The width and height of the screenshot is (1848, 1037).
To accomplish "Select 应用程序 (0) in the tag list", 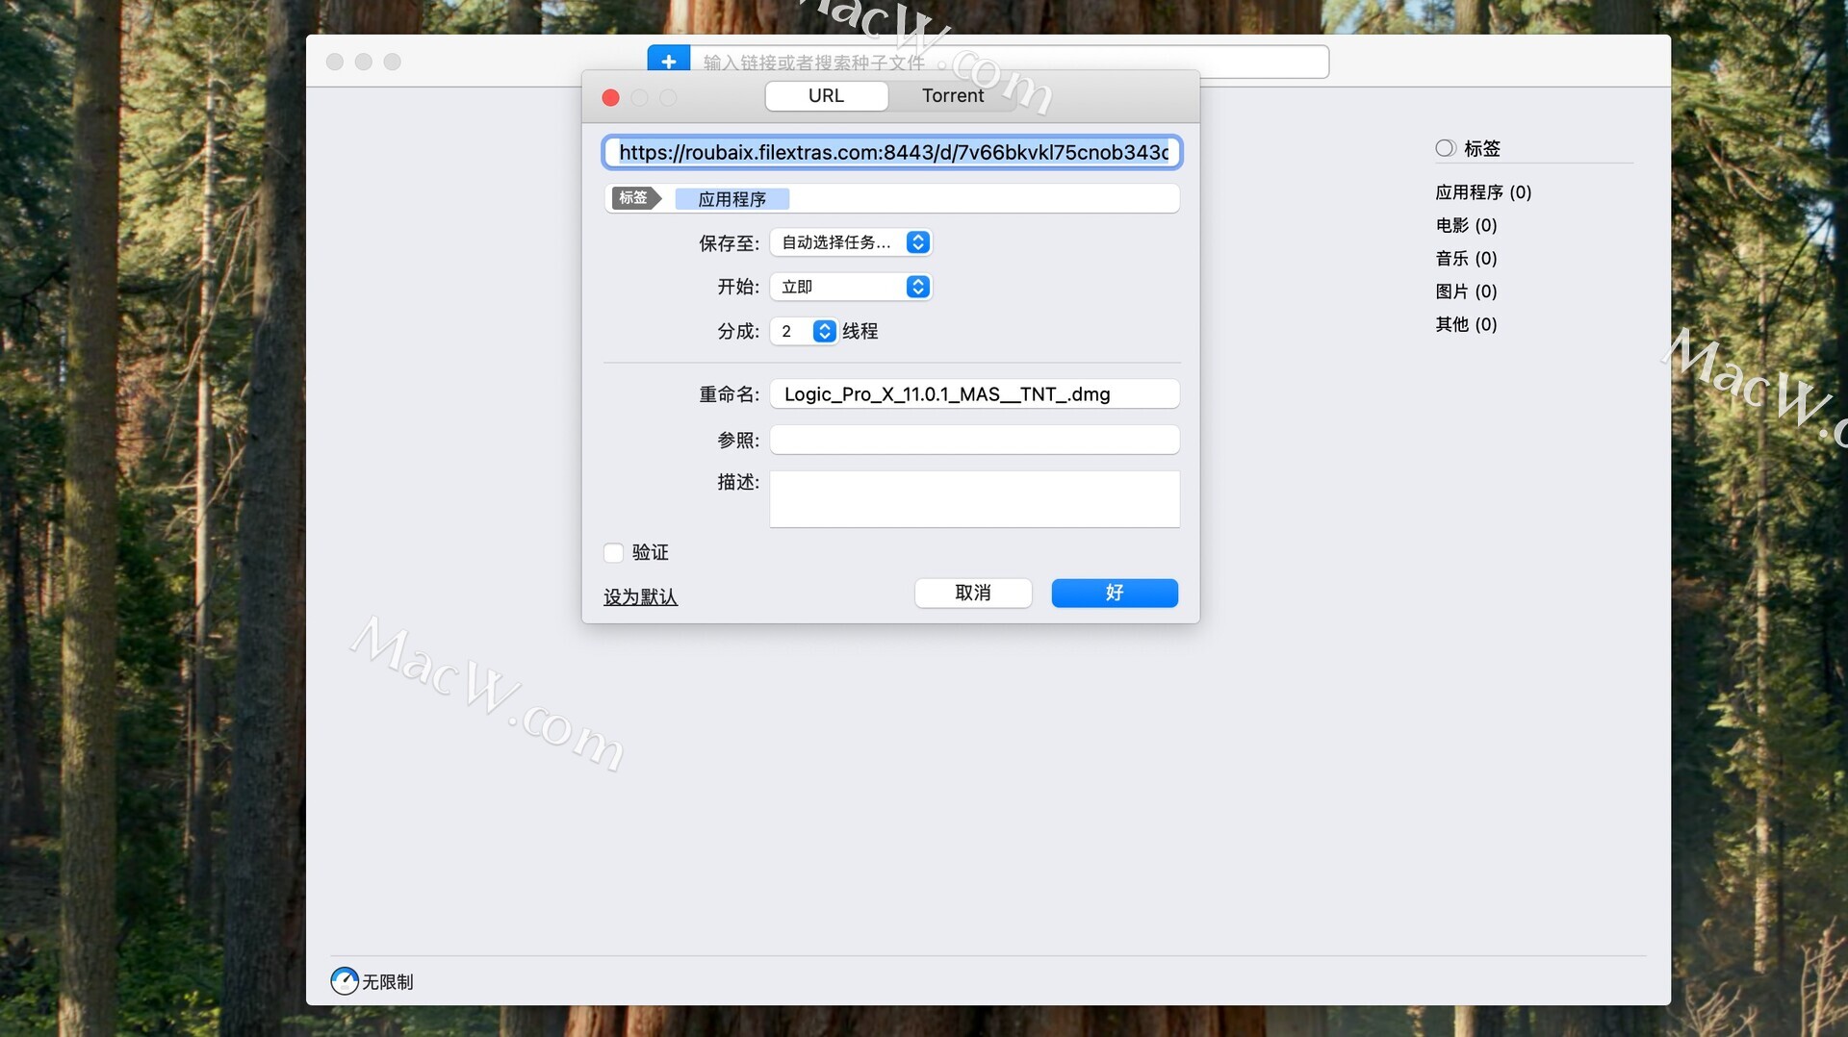I will tap(1482, 192).
